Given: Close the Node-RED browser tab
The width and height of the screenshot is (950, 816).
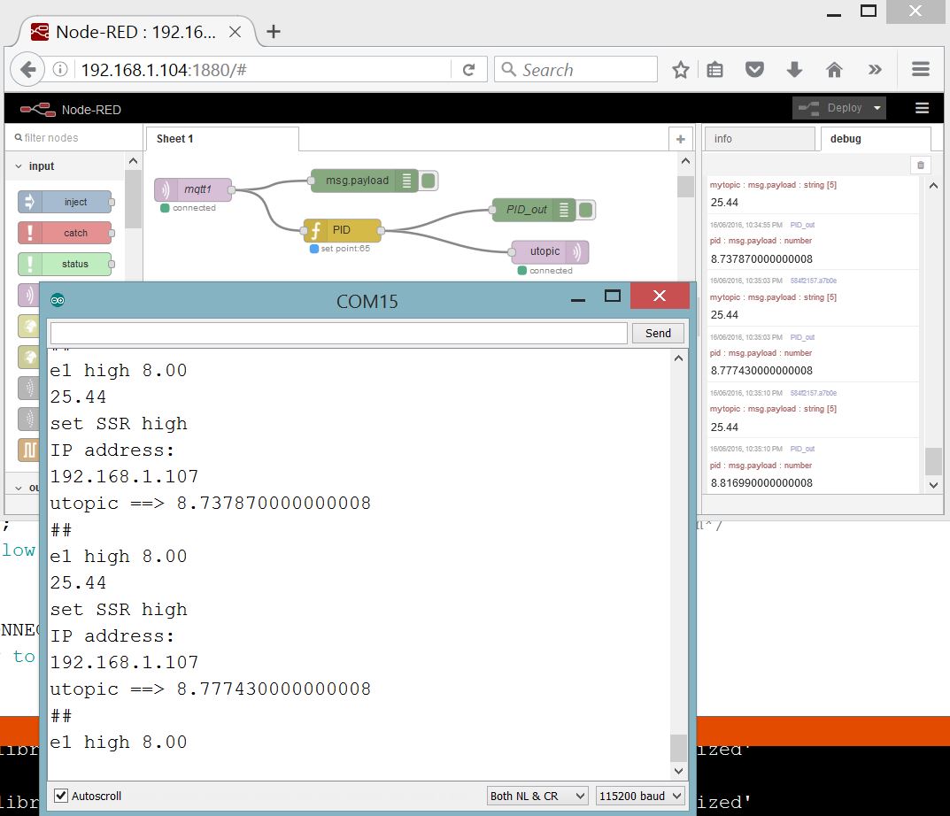Looking at the screenshot, I should (236, 32).
